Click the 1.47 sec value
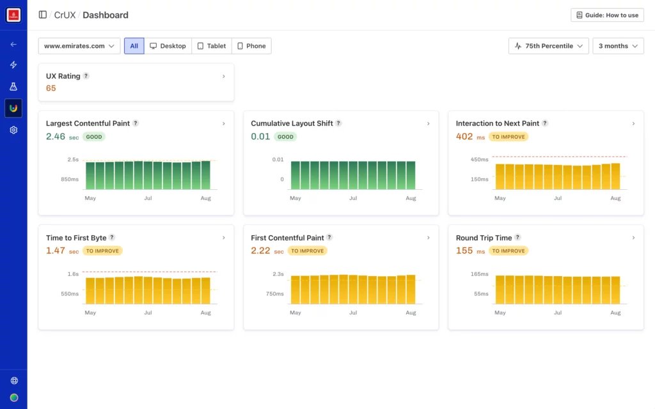This screenshot has width=655, height=409. point(62,251)
